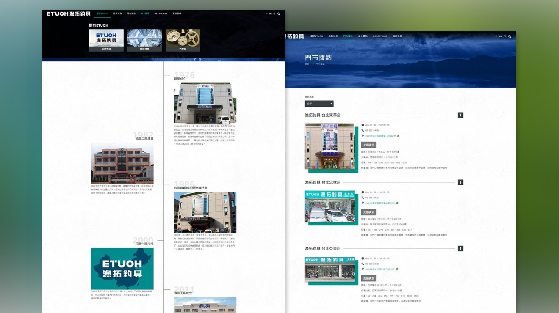Click 台北亞東店 storefront photo
The height and width of the screenshot is (313, 559).
(x=330, y=269)
